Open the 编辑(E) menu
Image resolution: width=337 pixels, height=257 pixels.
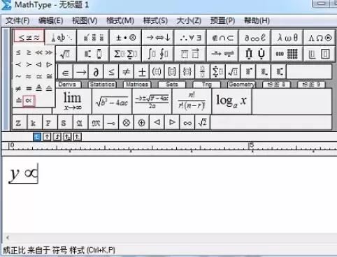[x=50, y=21]
